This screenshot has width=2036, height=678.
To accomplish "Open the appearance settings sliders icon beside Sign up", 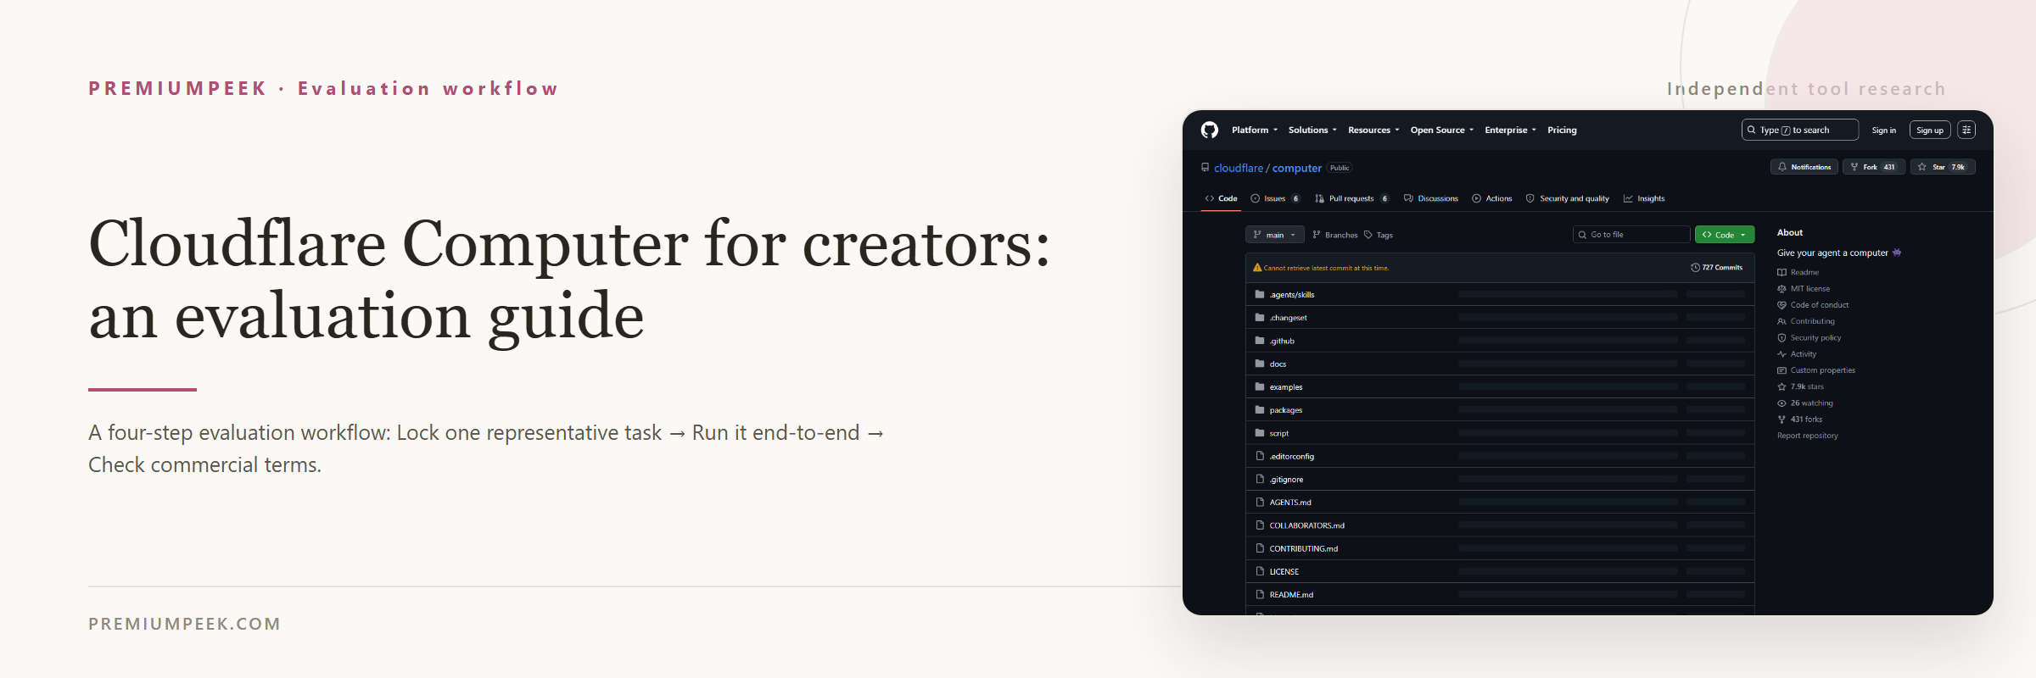I will [x=1966, y=130].
